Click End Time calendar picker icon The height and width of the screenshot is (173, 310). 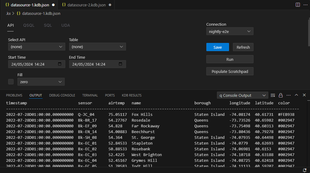tap(121, 64)
